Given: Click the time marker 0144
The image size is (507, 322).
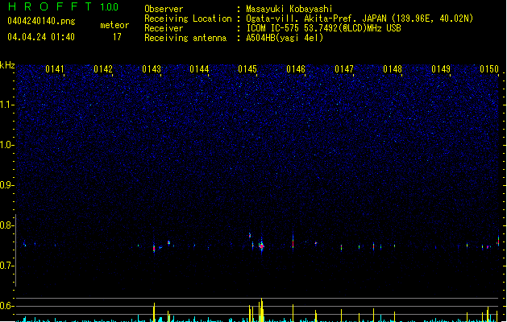Looking at the screenshot, I should (199, 69).
